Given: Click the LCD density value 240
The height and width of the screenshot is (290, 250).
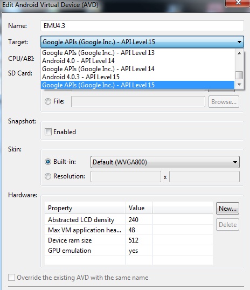Looking at the screenshot, I should click(x=133, y=220).
